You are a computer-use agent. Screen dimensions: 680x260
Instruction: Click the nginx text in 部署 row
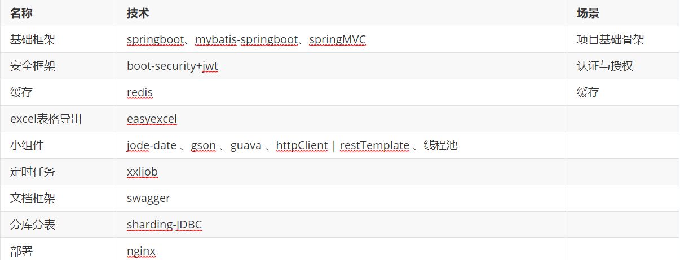[141, 252]
